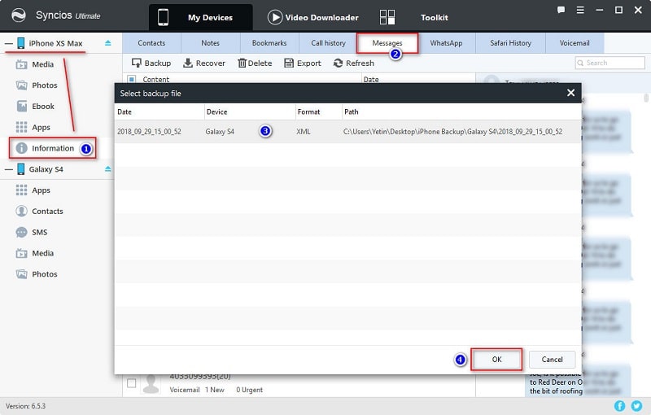Click the Version: 6.5.3 status text
651x415 pixels.
tap(26, 406)
